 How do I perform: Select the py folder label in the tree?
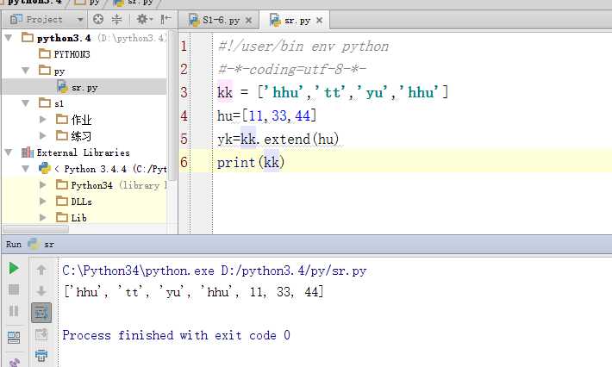[59, 72]
